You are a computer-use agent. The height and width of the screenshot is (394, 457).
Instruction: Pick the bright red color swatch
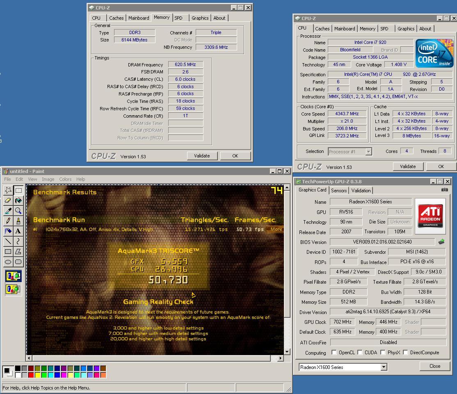coord(31,375)
